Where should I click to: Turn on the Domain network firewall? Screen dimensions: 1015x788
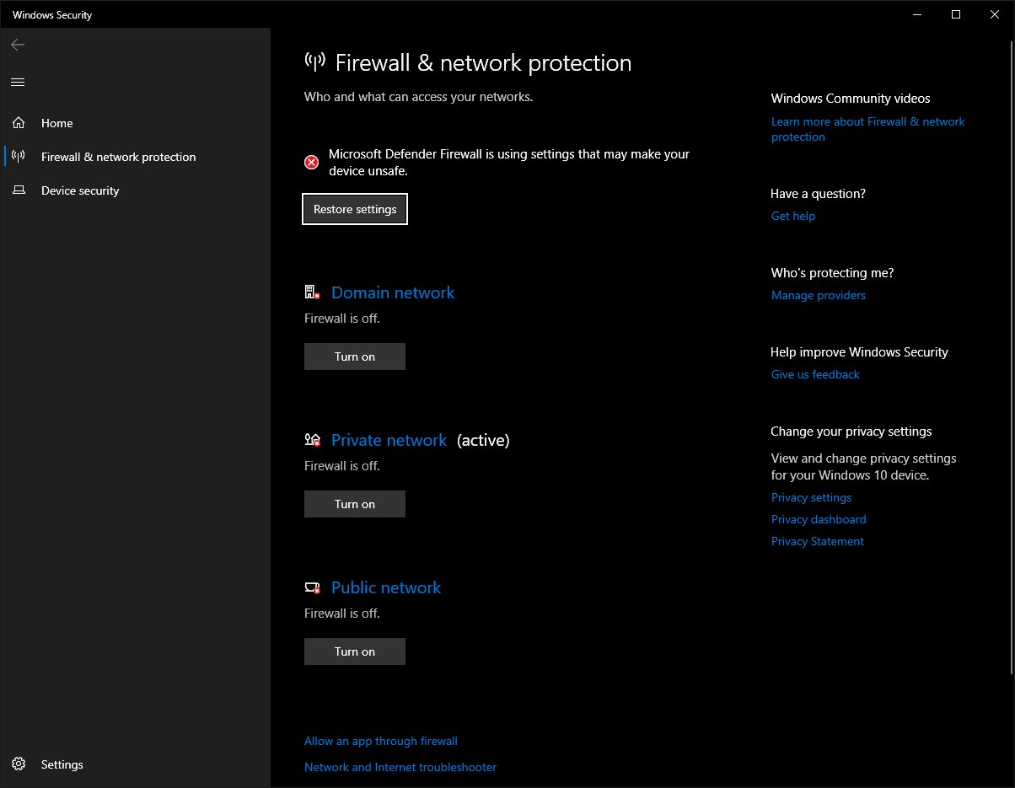355,356
